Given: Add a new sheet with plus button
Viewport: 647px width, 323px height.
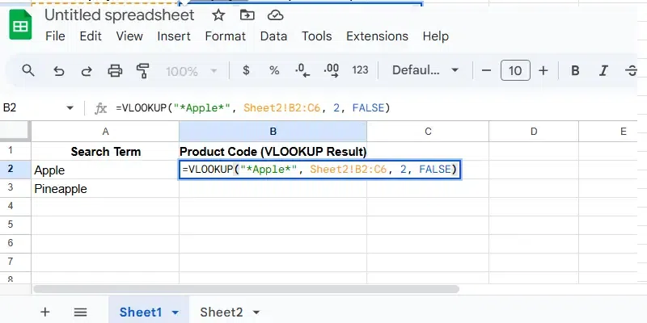Looking at the screenshot, I should click(45, 312).
